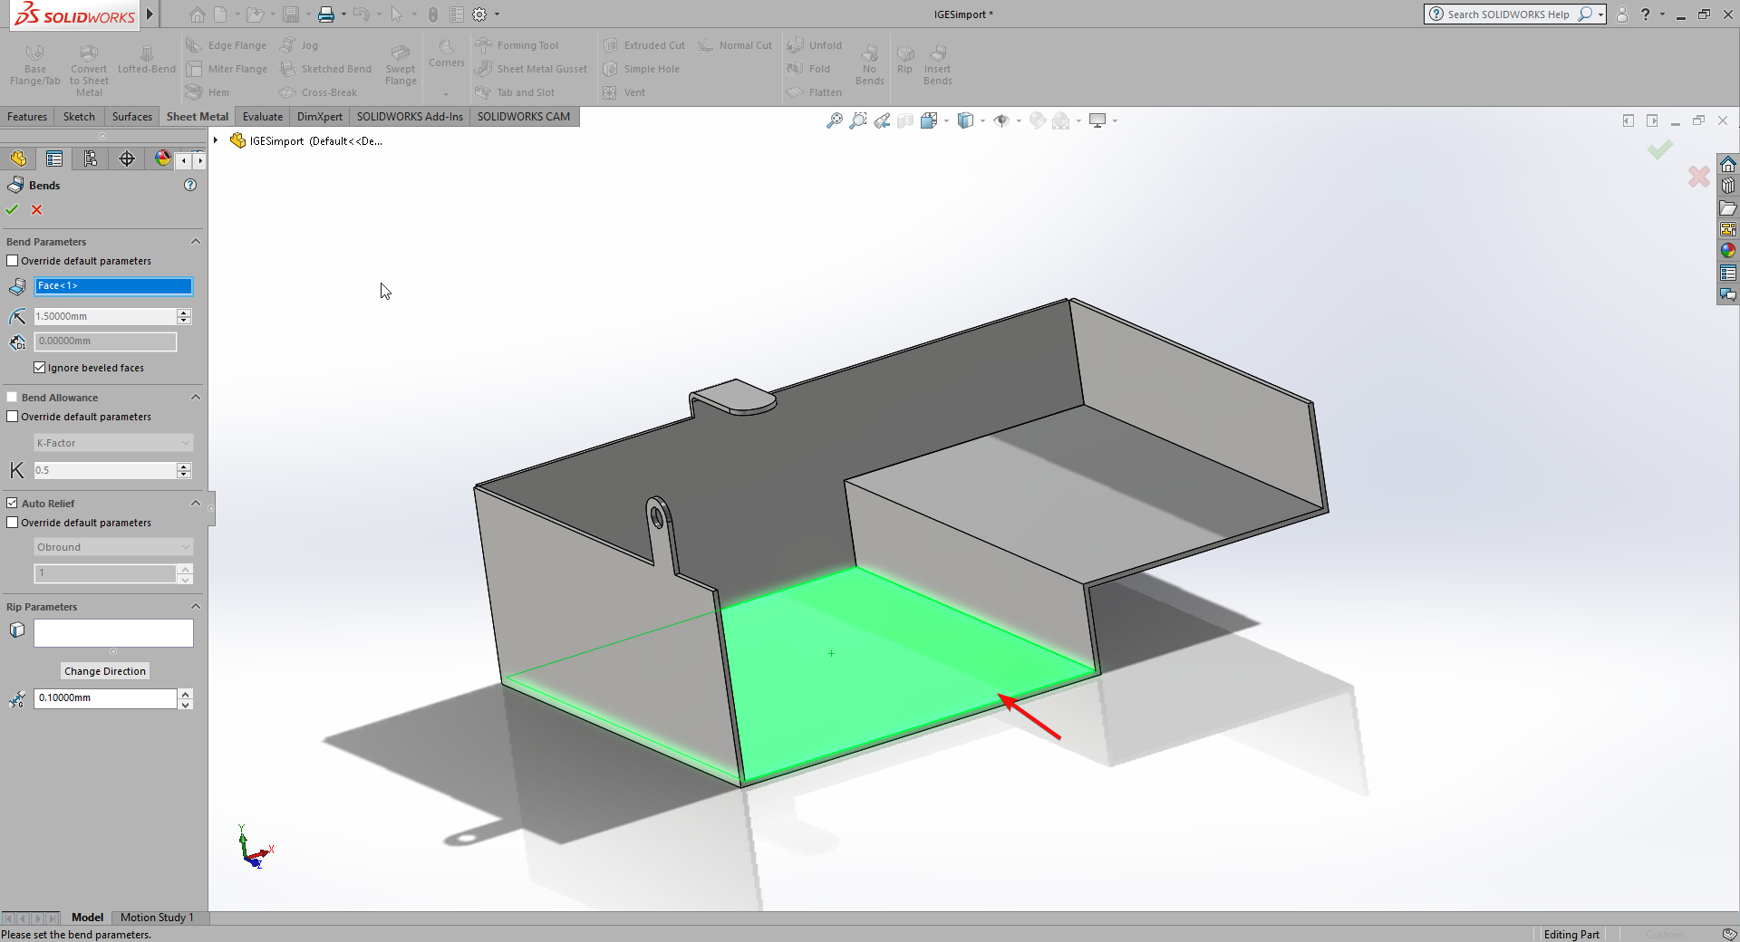Disable the Ignore beveled faces checkbox
The width and height of the screenshot is (1740, 942).
(x=40, y=368)
